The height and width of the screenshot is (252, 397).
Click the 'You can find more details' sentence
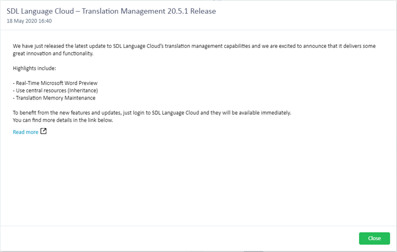(63, 120)
